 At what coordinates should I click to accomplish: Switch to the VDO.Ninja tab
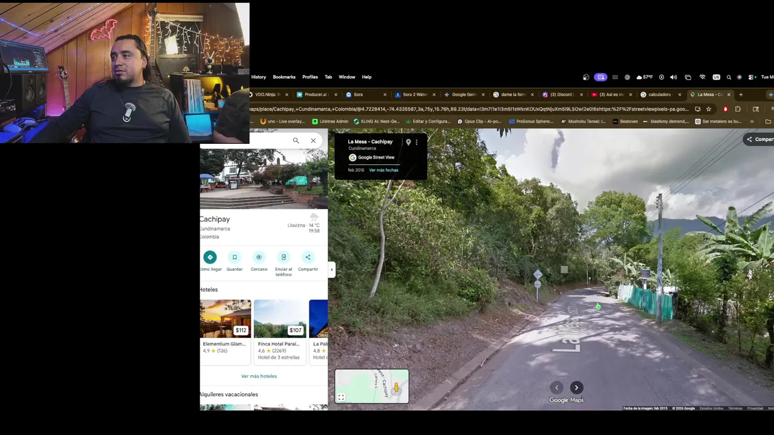tap(268, 94)
